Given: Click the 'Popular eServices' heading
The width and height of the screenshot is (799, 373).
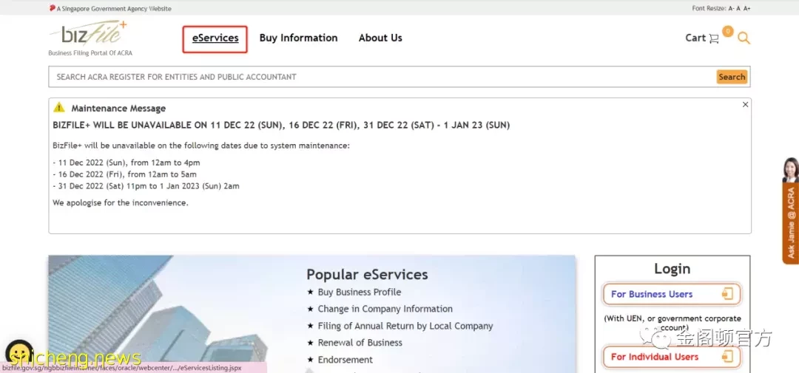Looking at the screenshot, I should click(367, 275).
